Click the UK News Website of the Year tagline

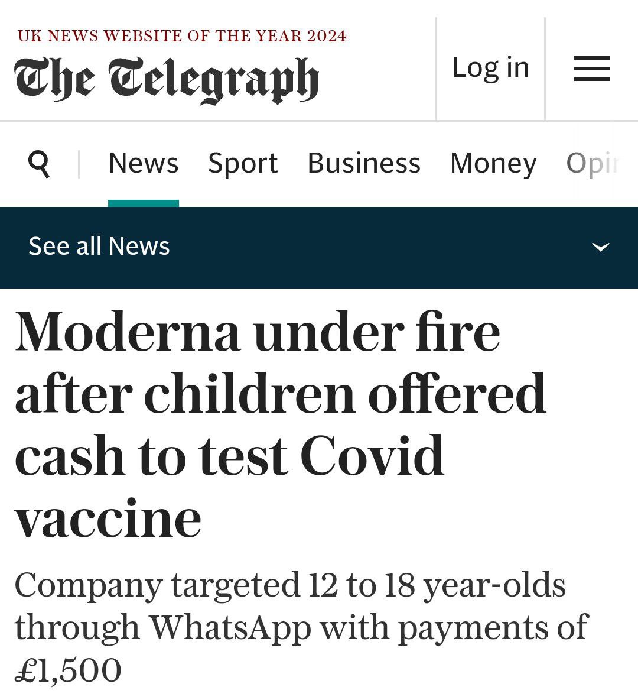[x=182, y=36]
